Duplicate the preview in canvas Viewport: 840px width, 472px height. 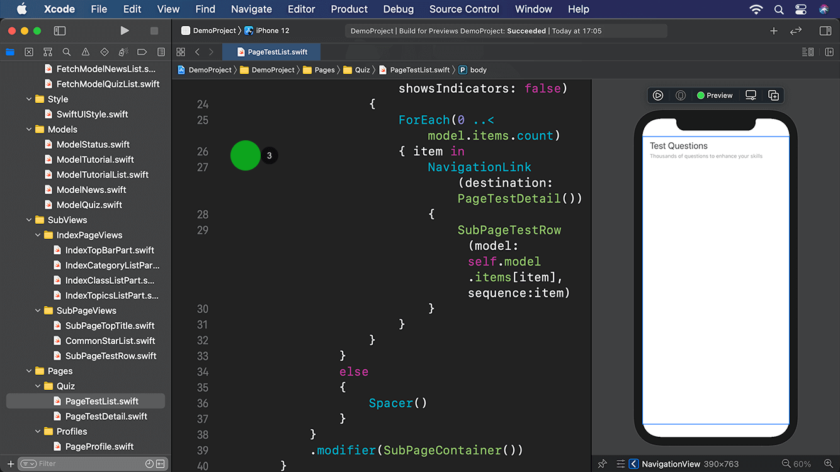(x=774, y=96)
